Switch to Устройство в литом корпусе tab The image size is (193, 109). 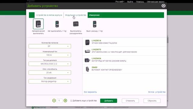(49, 15)
